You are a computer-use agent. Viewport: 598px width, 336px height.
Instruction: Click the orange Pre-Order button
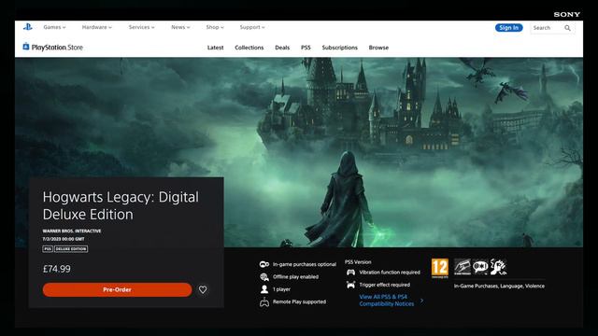tap(117, 289)
